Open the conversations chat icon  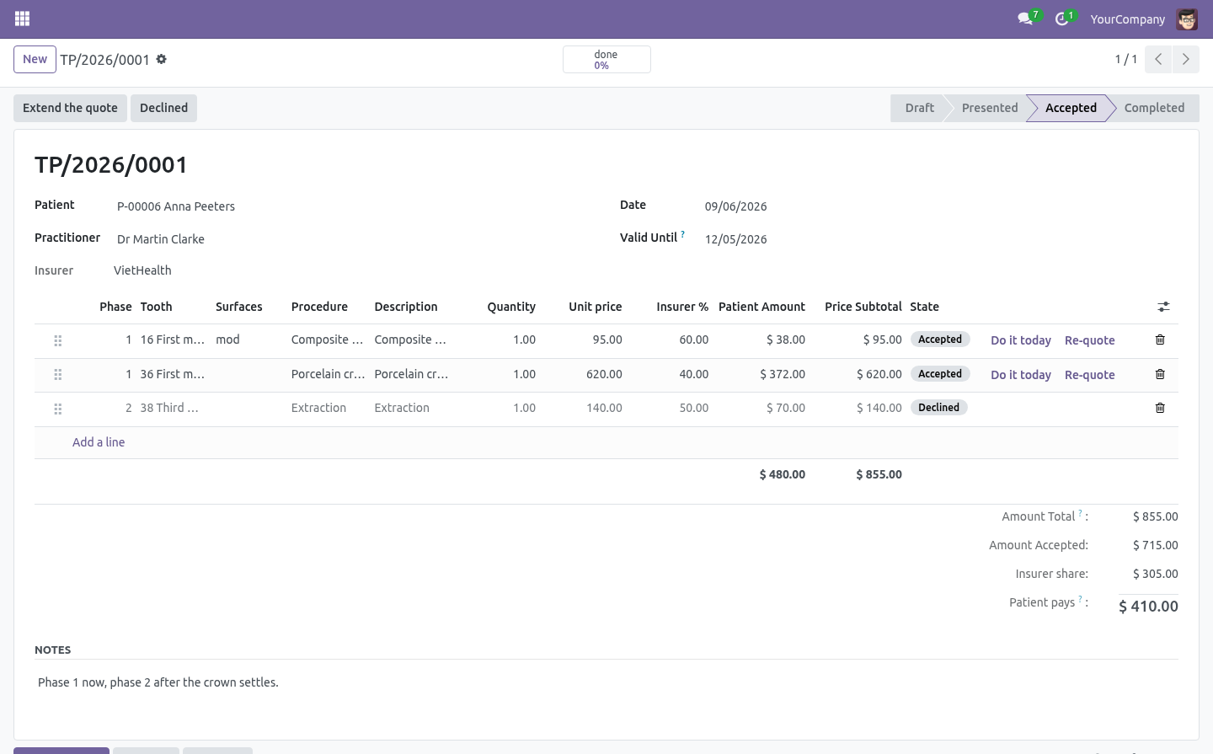[1025, 19]
